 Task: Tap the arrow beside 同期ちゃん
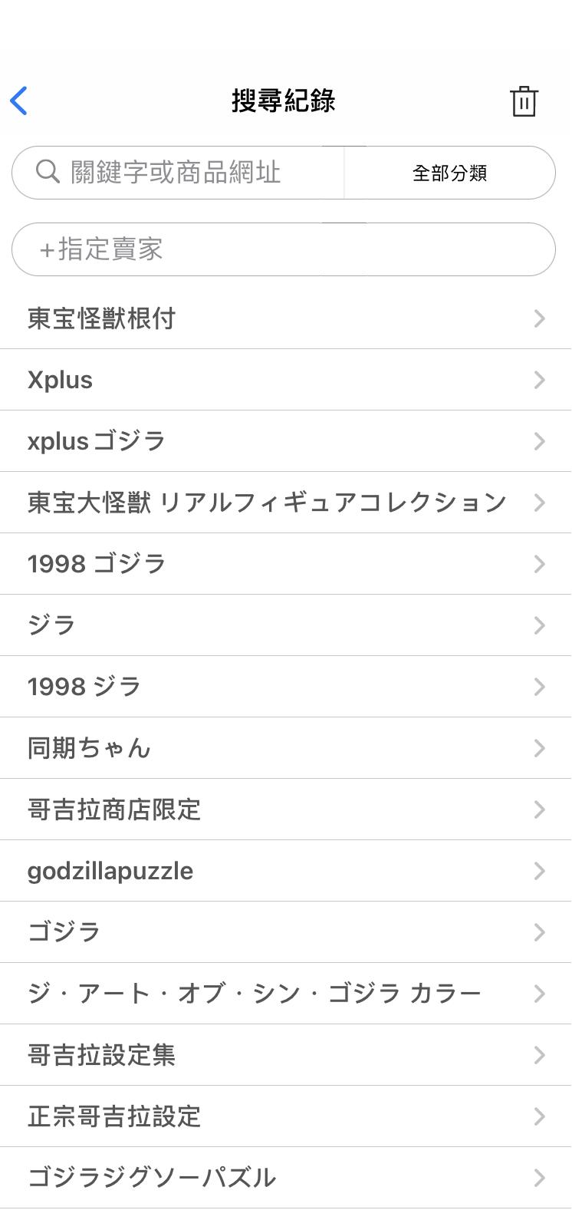pyautogui.click(x=540, y=748)
